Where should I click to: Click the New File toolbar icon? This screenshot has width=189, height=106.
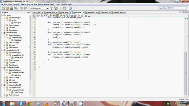tap(3, 8)
